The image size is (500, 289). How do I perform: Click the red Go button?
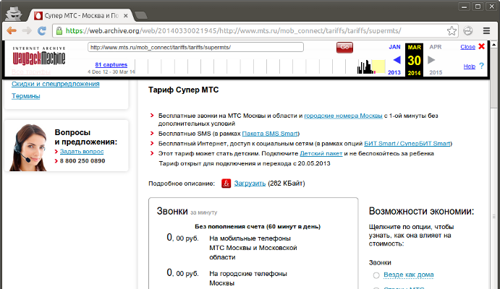click(344, 47)
